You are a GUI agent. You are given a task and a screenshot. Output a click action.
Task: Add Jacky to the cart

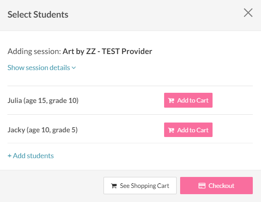coord(188,130)
